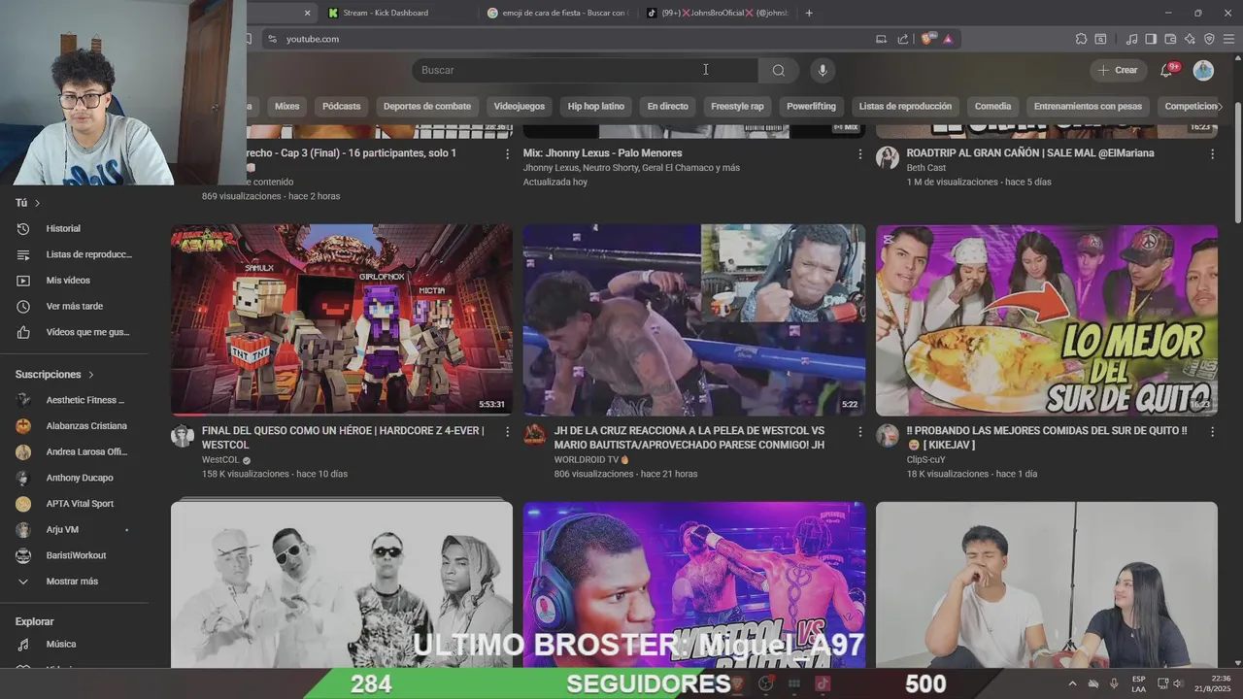The width and height of the screenshot is (1243, 699).
Task: Open the ClipS-cuY channel link
Action: click(926, 460)
